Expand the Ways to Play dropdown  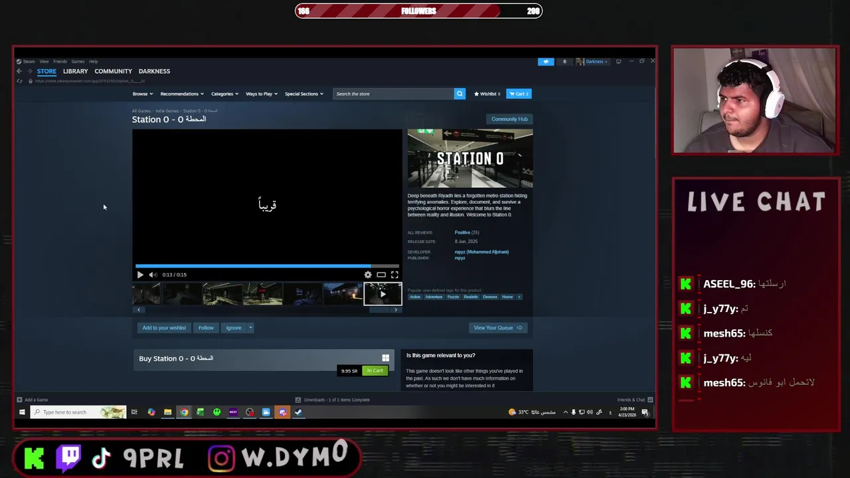(261, 94)
